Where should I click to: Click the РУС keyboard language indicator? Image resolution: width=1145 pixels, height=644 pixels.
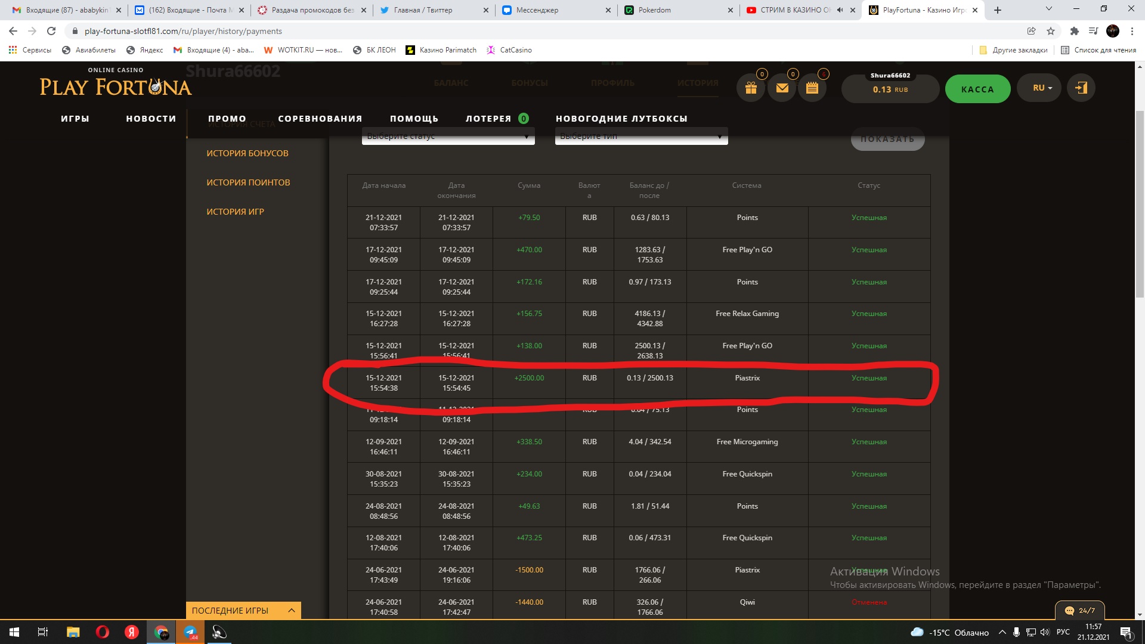click(x=1063, y=632)
